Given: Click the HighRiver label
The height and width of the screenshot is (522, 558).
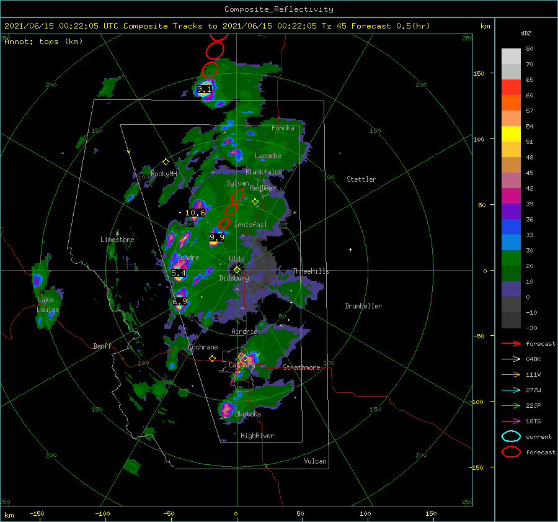Looking at the screenshot, I should point(257,436).
